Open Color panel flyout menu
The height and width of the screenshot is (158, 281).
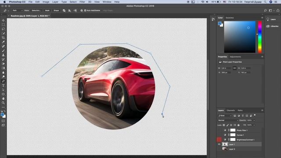pyautogui.click(x=262, y=18)
